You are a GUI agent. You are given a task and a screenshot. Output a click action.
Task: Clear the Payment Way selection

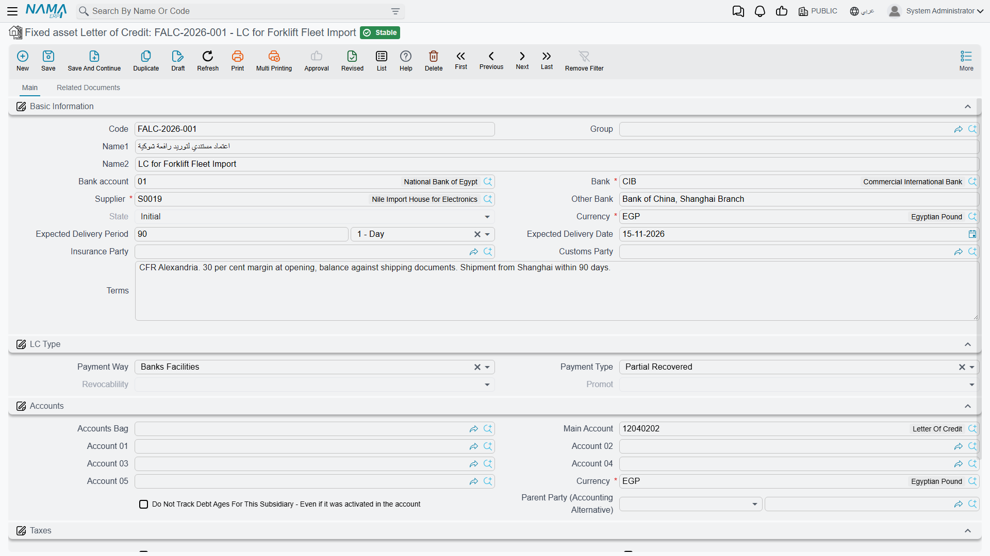(477, 367)
